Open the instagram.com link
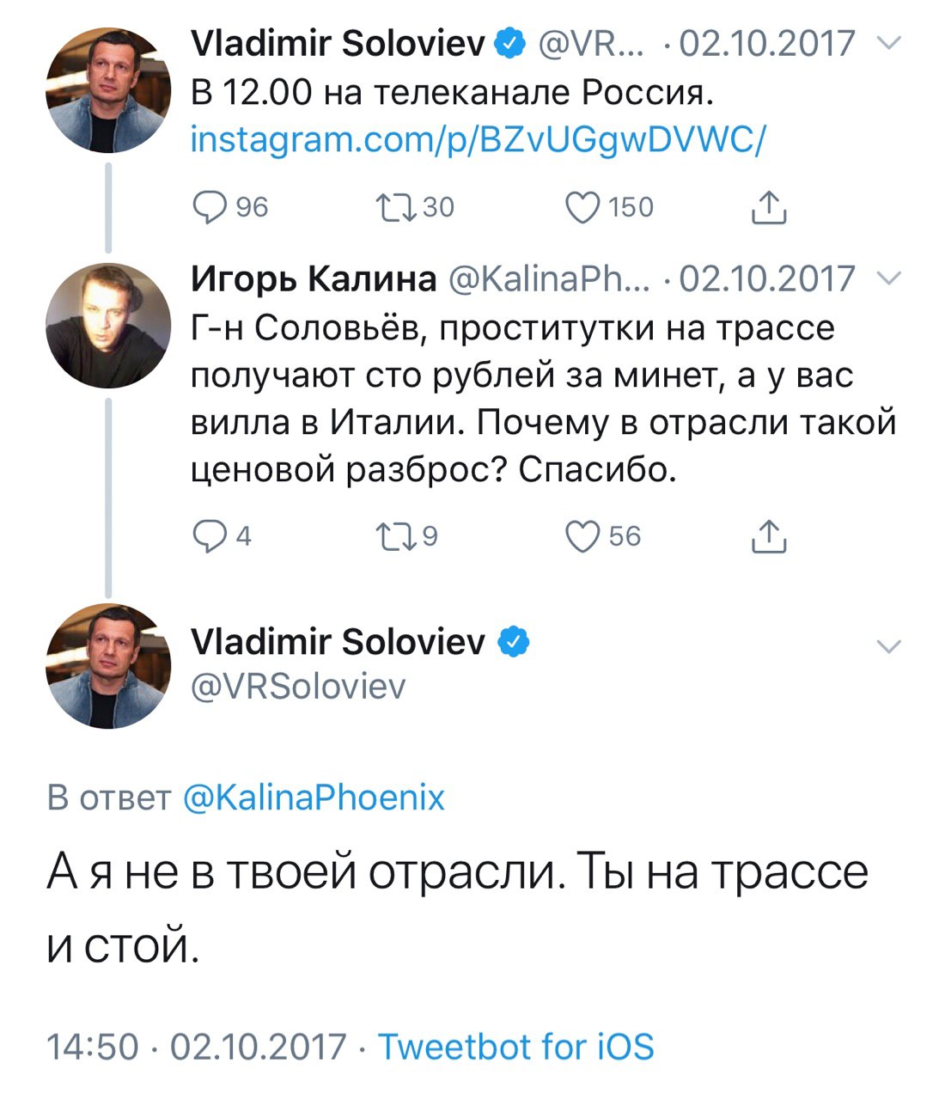This screenshot has height=1100, width=945. 477,139
